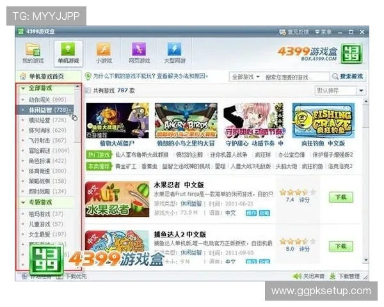Collapse the 全部游戏 category group
Screen dimensions: 384x307
pyautogui.click(x=23, y=88)
